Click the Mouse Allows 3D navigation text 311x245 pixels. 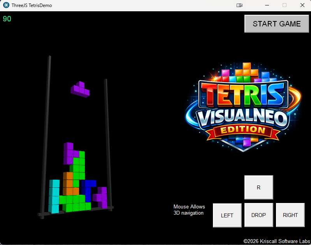tap(189, 210)
